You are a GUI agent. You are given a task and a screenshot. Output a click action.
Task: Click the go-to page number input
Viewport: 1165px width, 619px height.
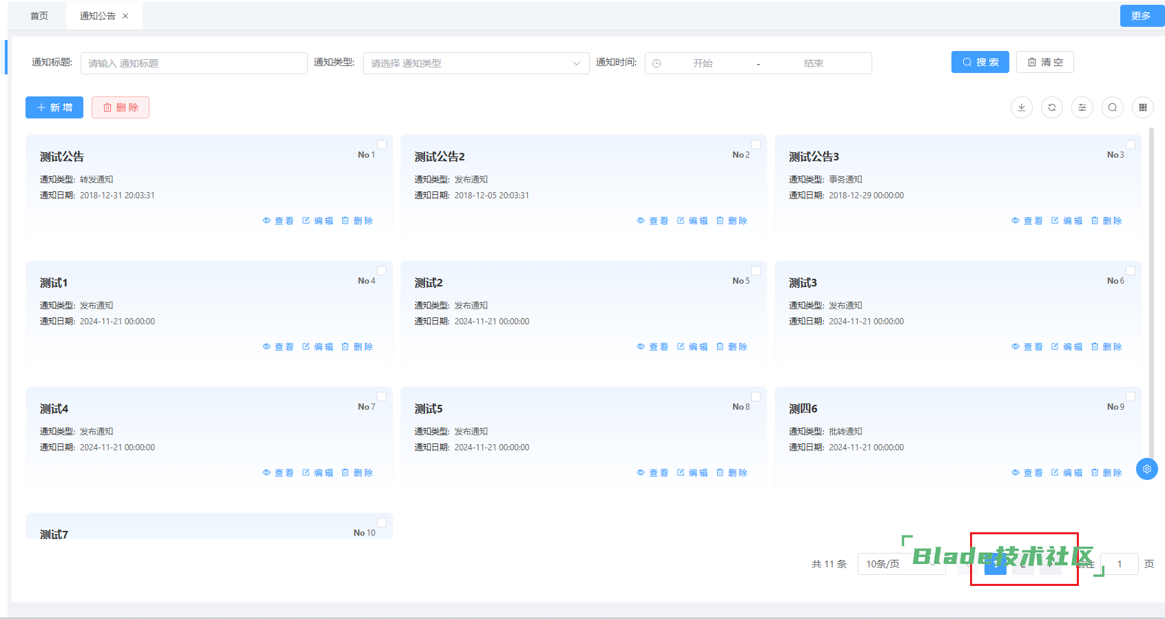1120,564
